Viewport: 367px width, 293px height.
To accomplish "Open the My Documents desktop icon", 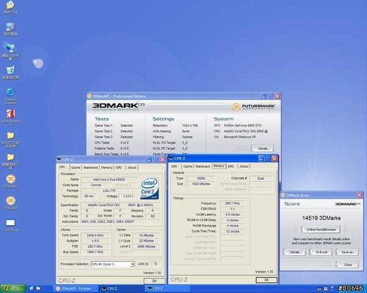I will coord(10,7).
